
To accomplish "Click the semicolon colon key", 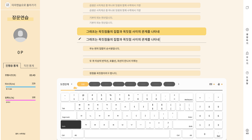I will (163, 116).
